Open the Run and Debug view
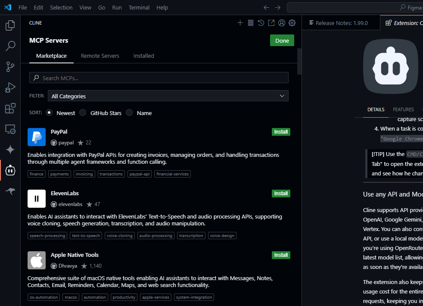 pyautogui.click(x=10, y=87)
